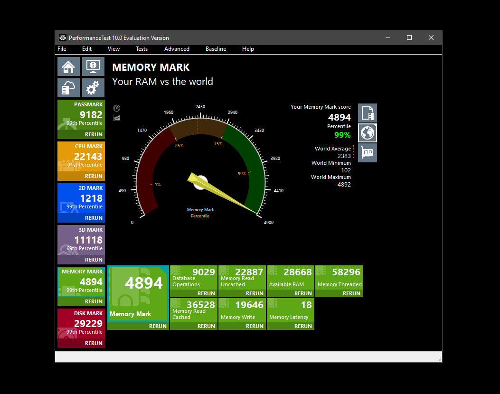Open the System Information monitor icon
Screen dimensions: 500x394
pyautogui.click(x=93, y=66)
